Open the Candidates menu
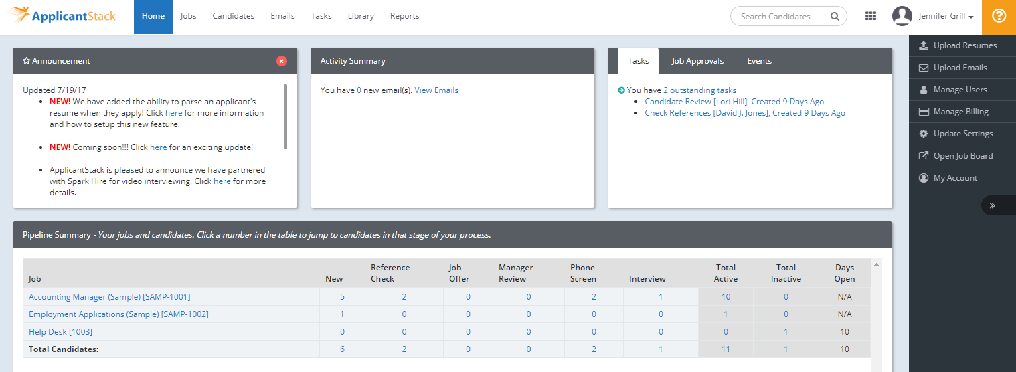This screenshot has width=1016, height=372. (x=234, y=16)
